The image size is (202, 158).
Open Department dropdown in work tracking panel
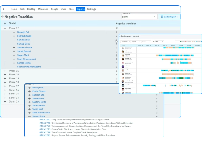click(x=126, y=42)
